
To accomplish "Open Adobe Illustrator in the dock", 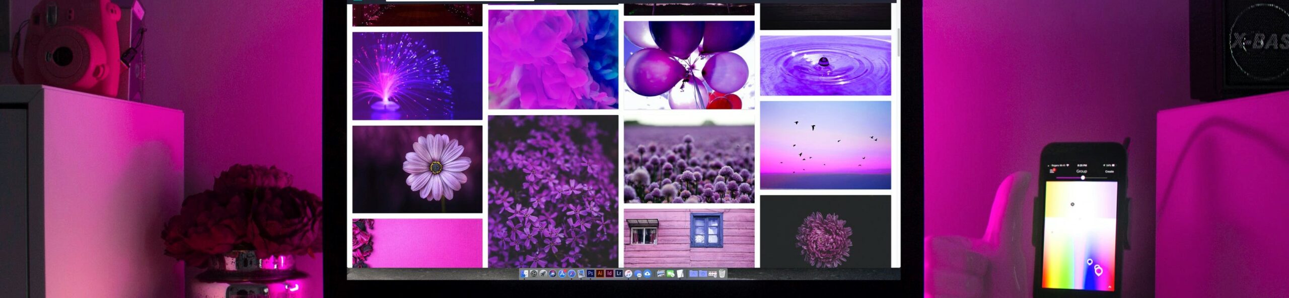I will [x=600, y=273].
